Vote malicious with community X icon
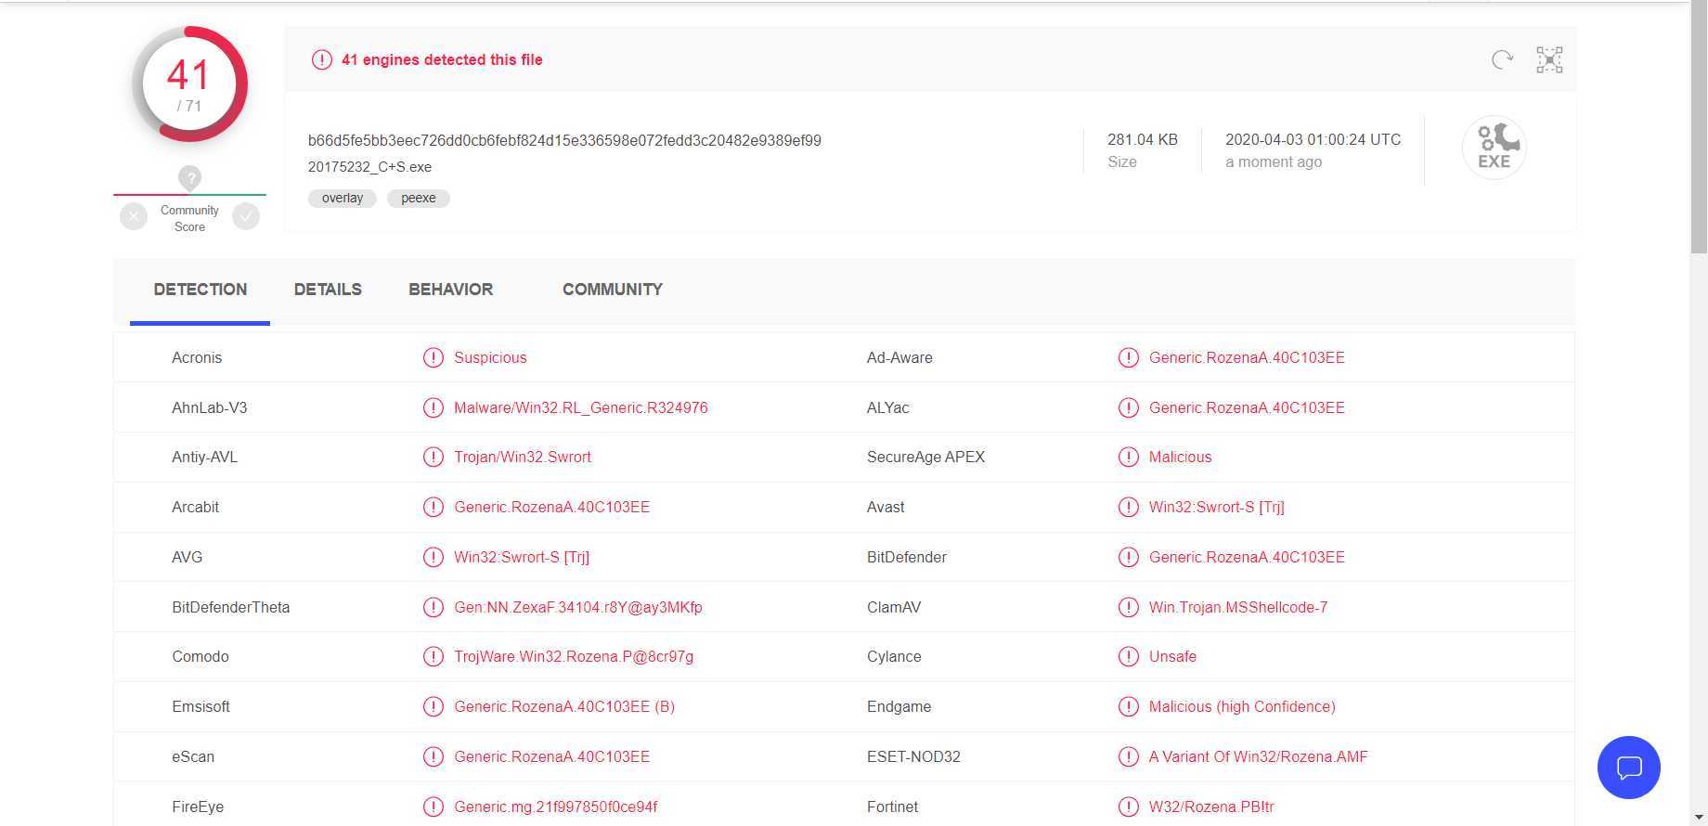1708x826 pixels. pos(134,216)
